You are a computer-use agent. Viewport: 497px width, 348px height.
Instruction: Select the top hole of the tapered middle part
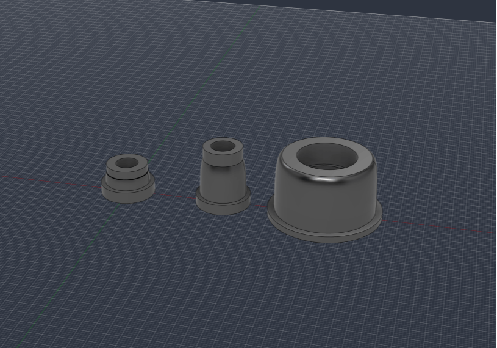click(223, 146)
